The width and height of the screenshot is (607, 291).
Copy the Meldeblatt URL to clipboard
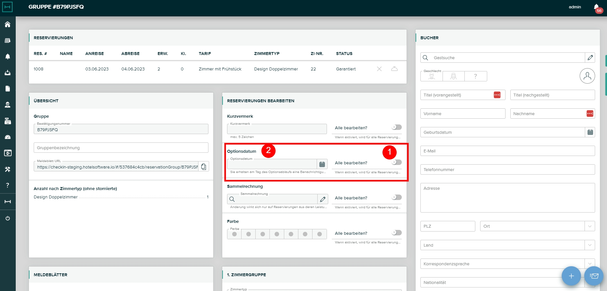(204, 167)
